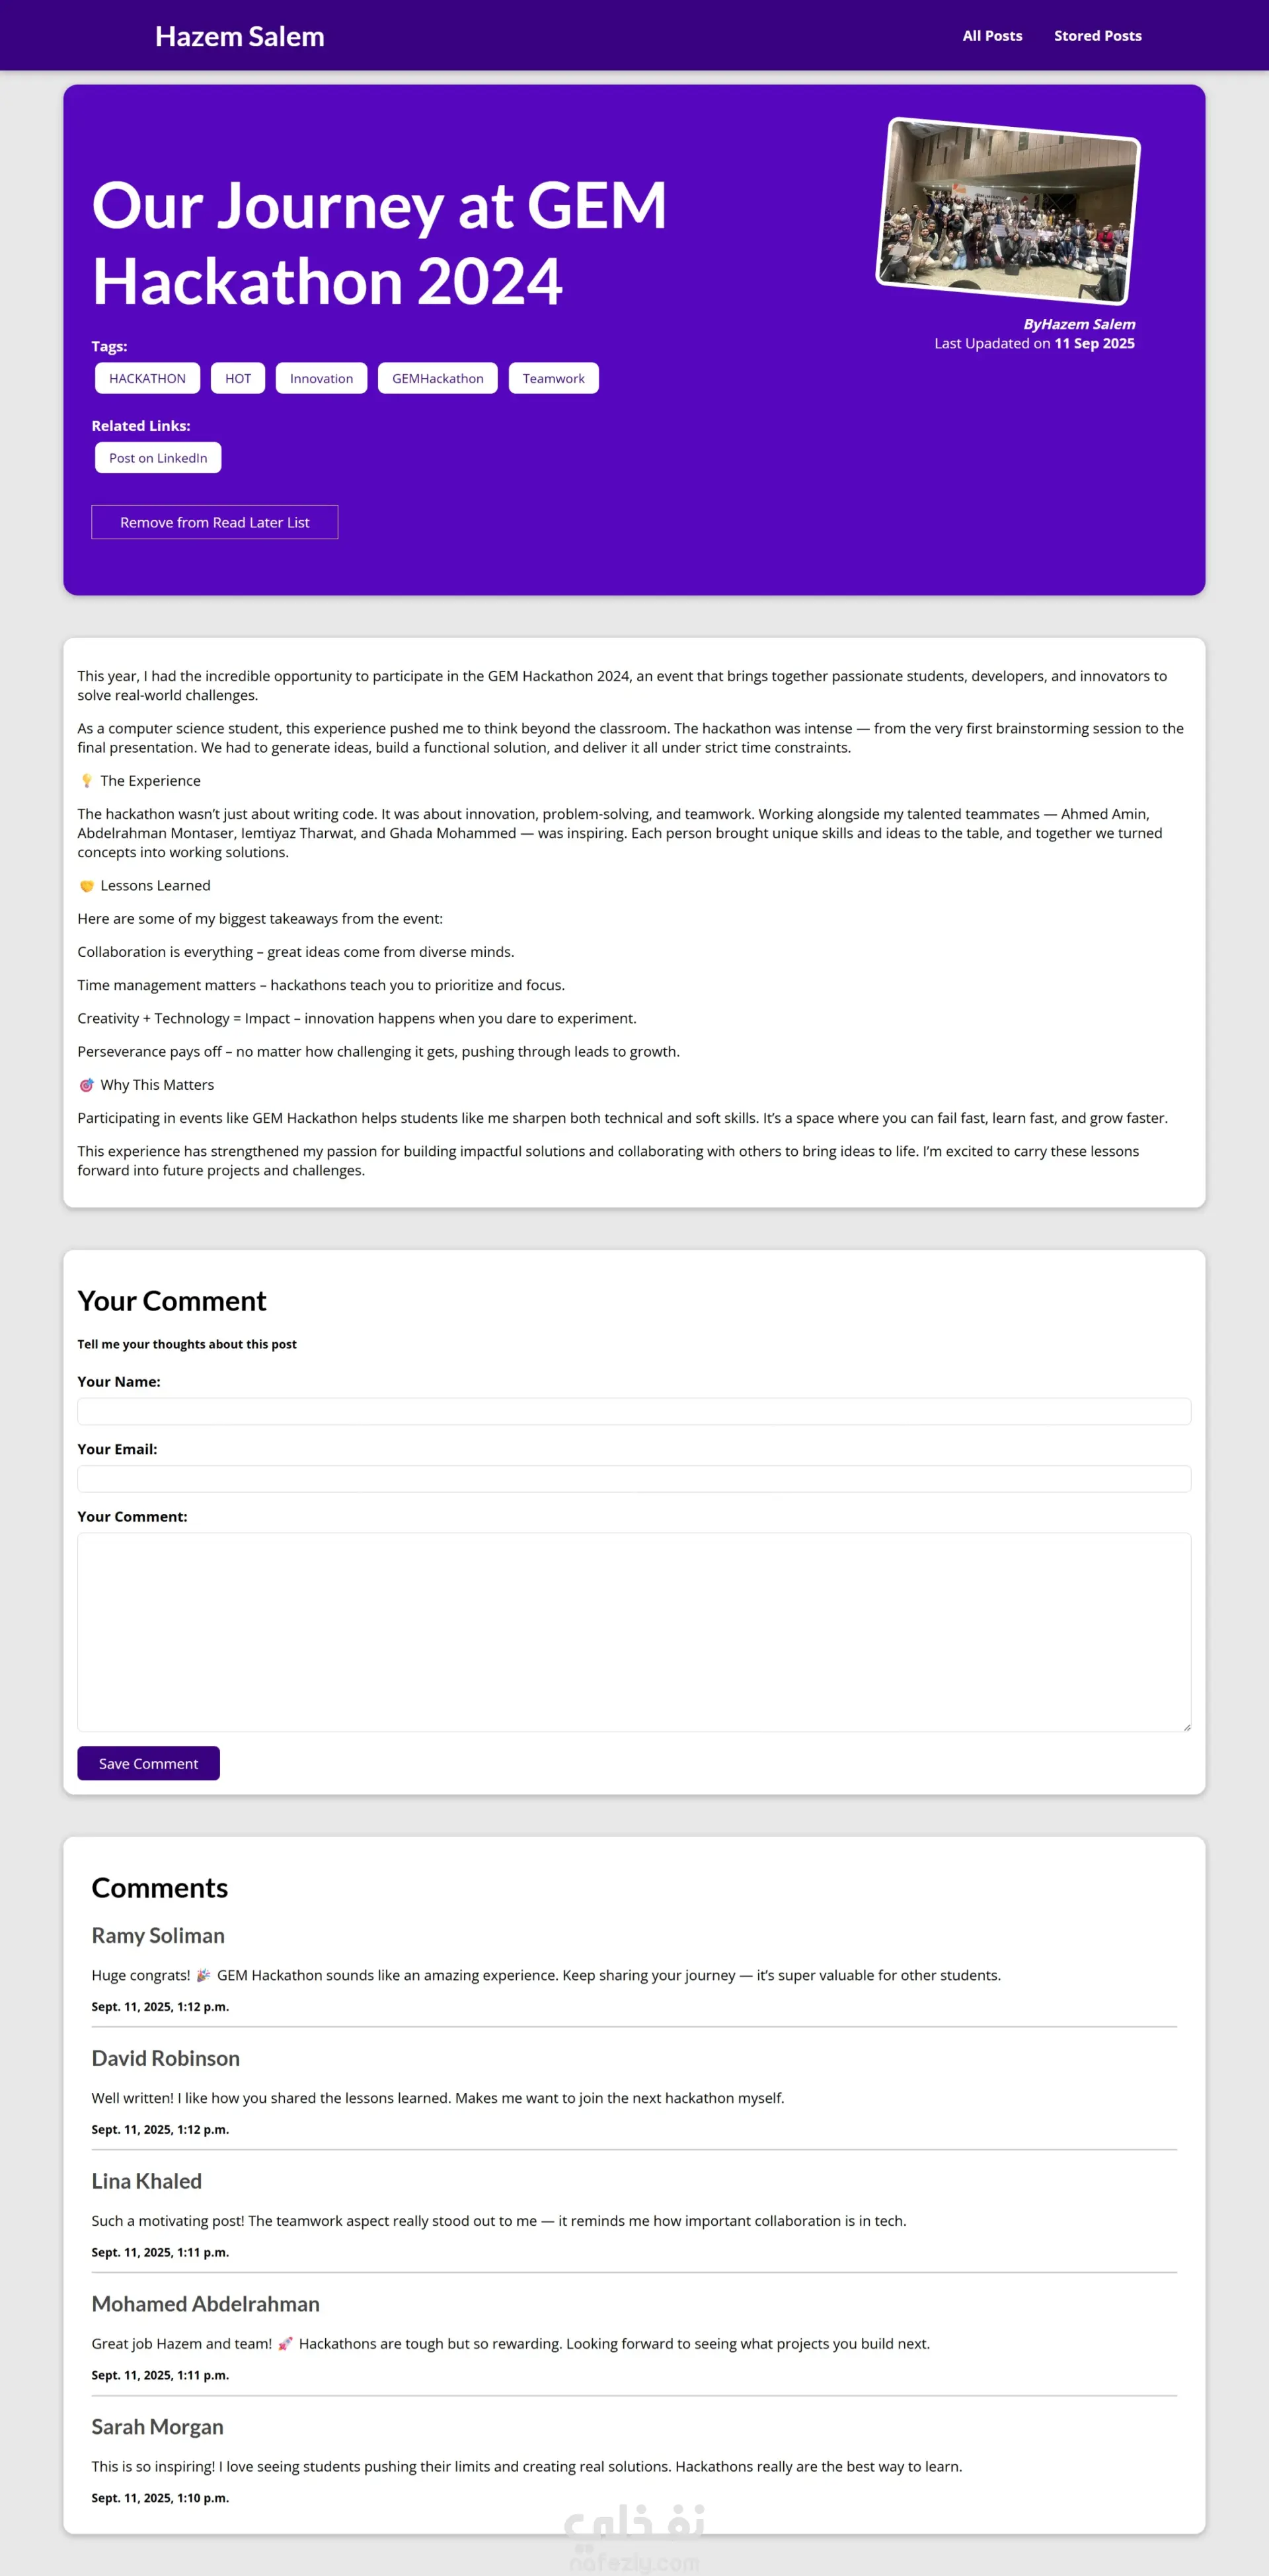Click the target emoji beside Why This Matters
1269x2576 pixels.
[x=87, y=1085]
